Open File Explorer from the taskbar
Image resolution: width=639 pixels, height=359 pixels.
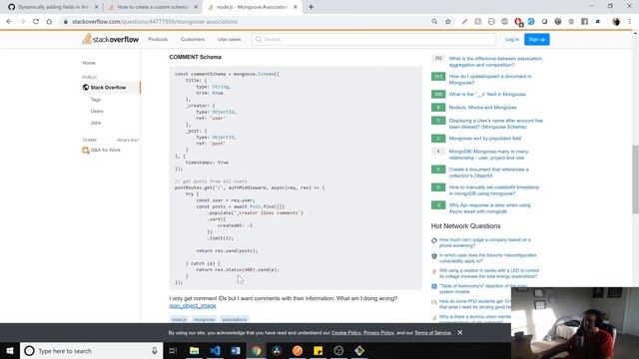195,350
